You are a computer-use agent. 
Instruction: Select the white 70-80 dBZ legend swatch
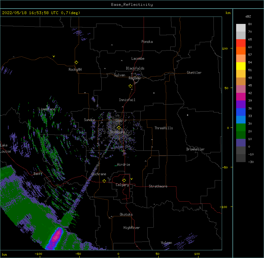tap(241, 28)
